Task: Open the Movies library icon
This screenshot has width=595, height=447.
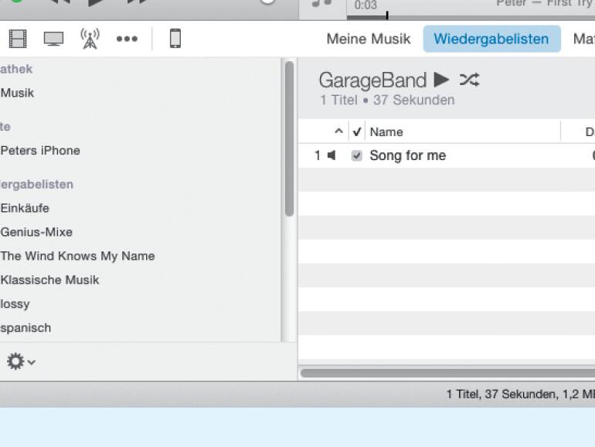Action: [x=18, y=39]
